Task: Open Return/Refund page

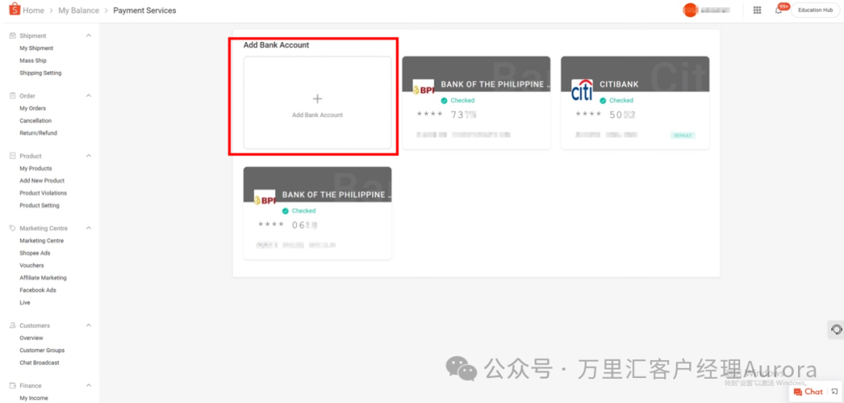Action: 38,133
